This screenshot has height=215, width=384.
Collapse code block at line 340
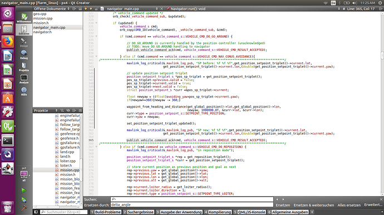click(x=96, y=57)
